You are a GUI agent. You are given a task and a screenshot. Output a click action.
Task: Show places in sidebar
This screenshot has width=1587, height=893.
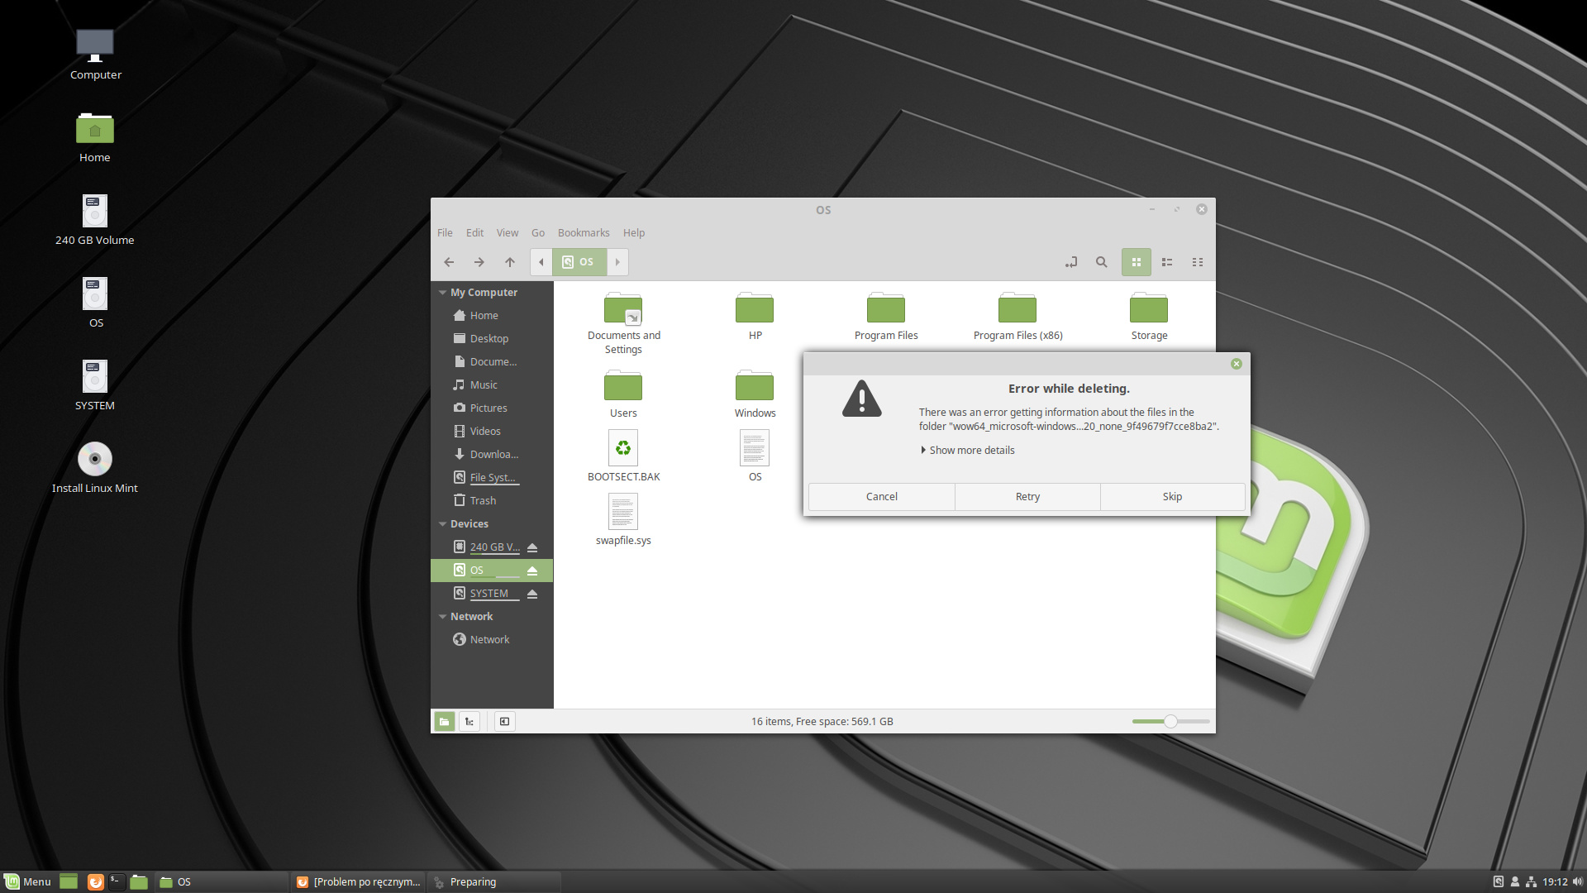pos(445,722)
